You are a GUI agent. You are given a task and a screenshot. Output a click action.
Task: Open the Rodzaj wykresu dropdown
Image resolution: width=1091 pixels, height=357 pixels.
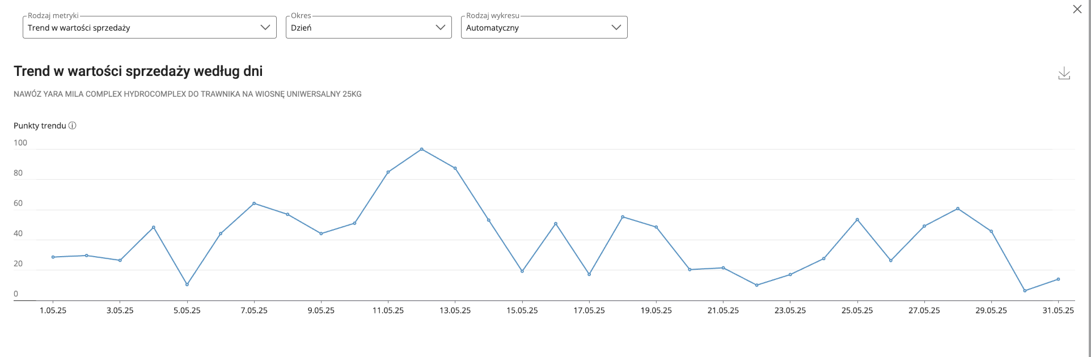pos(544,27)
